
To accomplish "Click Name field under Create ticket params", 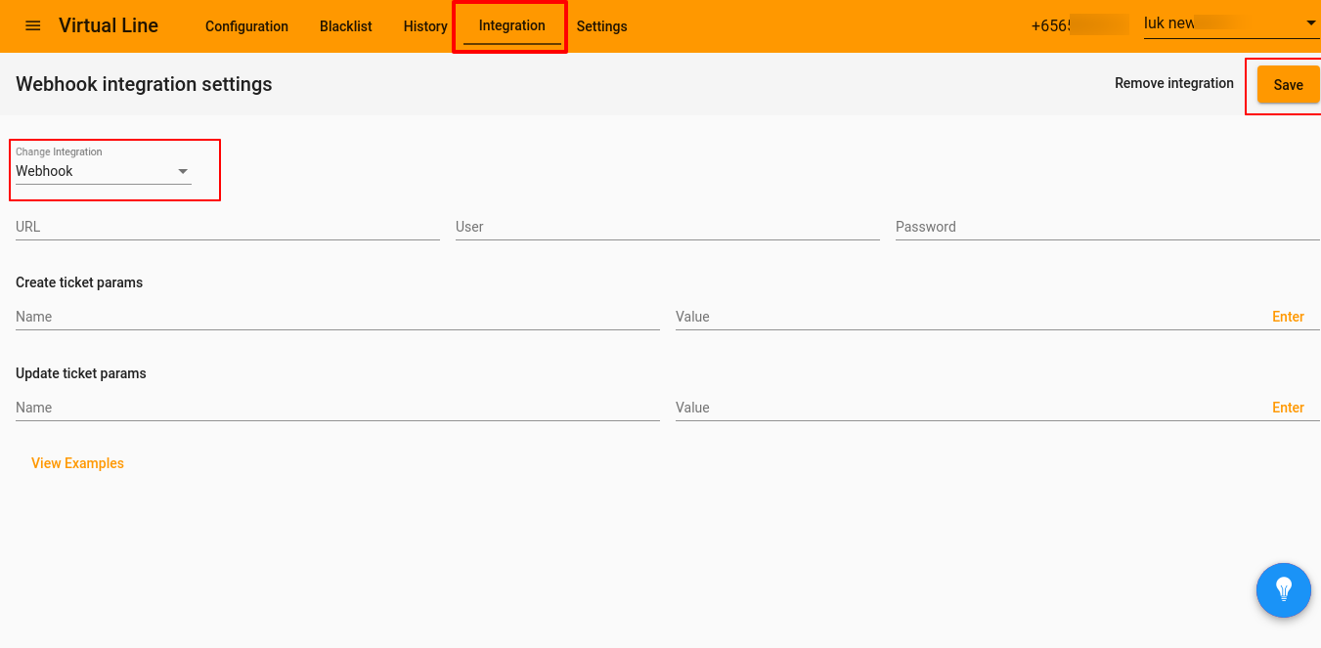I will coord(337,317).
